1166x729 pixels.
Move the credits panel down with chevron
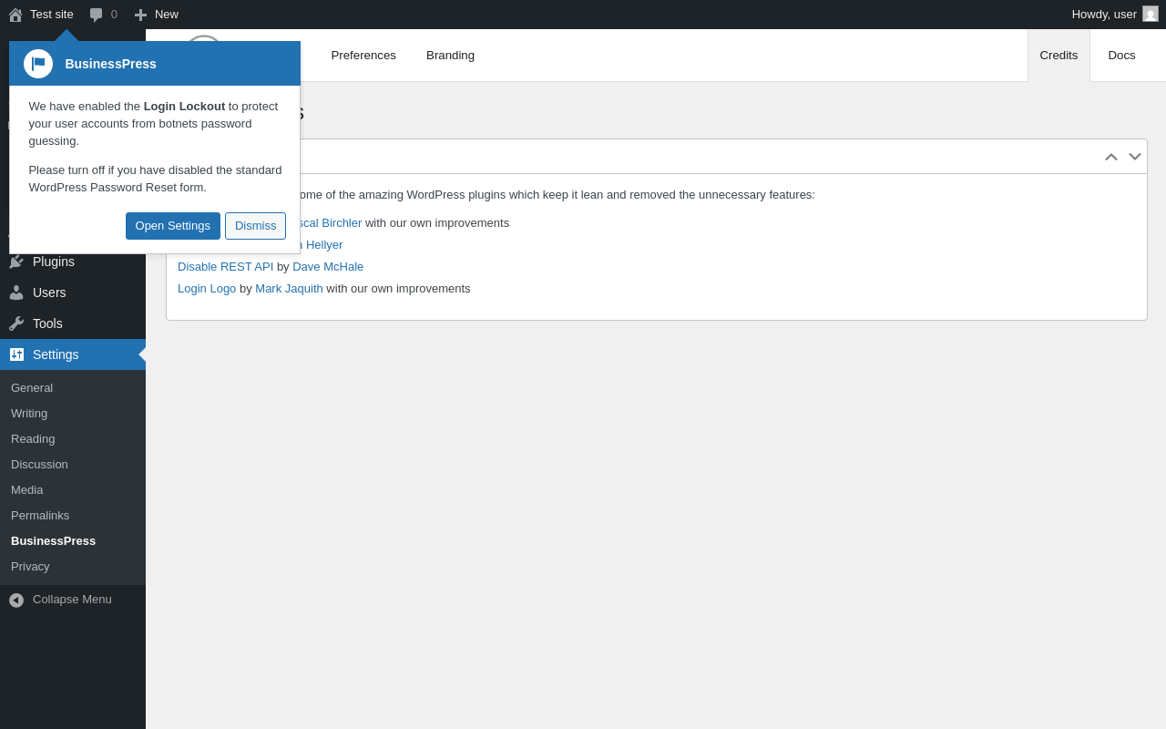click(1135, 157)
